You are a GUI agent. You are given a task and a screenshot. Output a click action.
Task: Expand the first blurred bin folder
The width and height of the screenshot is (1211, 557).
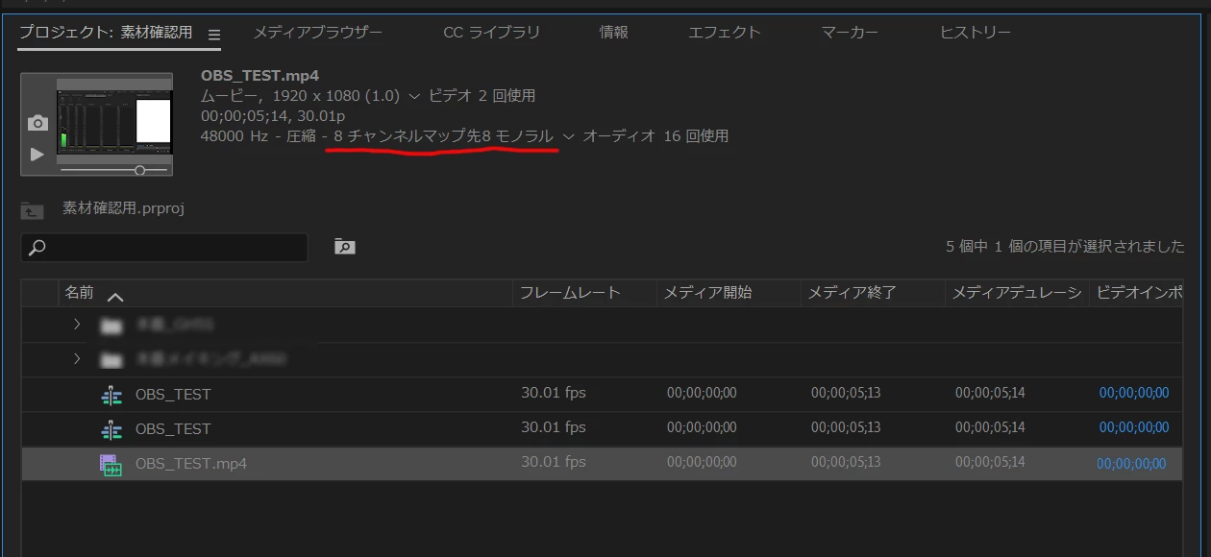pos(77,325)
